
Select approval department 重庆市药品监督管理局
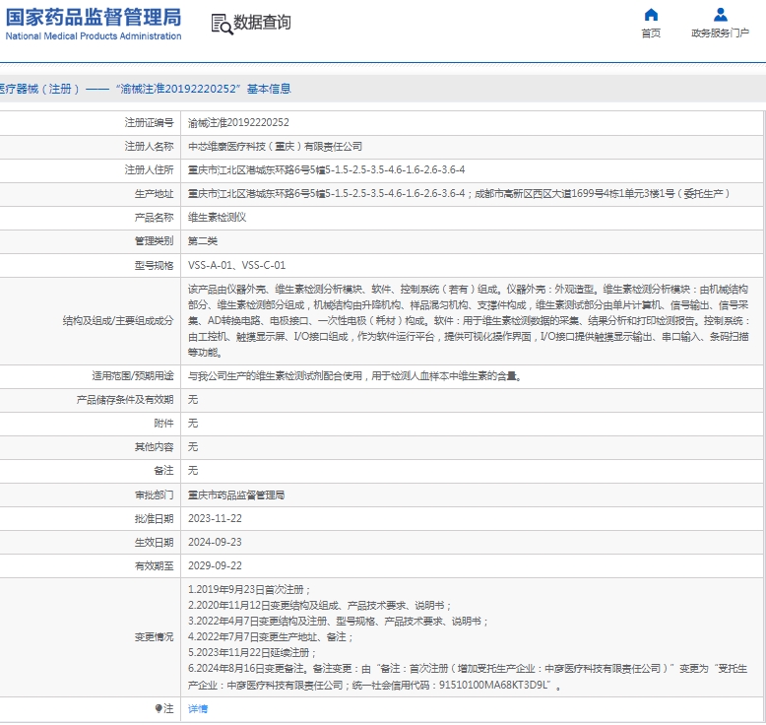tap(236, 494)
